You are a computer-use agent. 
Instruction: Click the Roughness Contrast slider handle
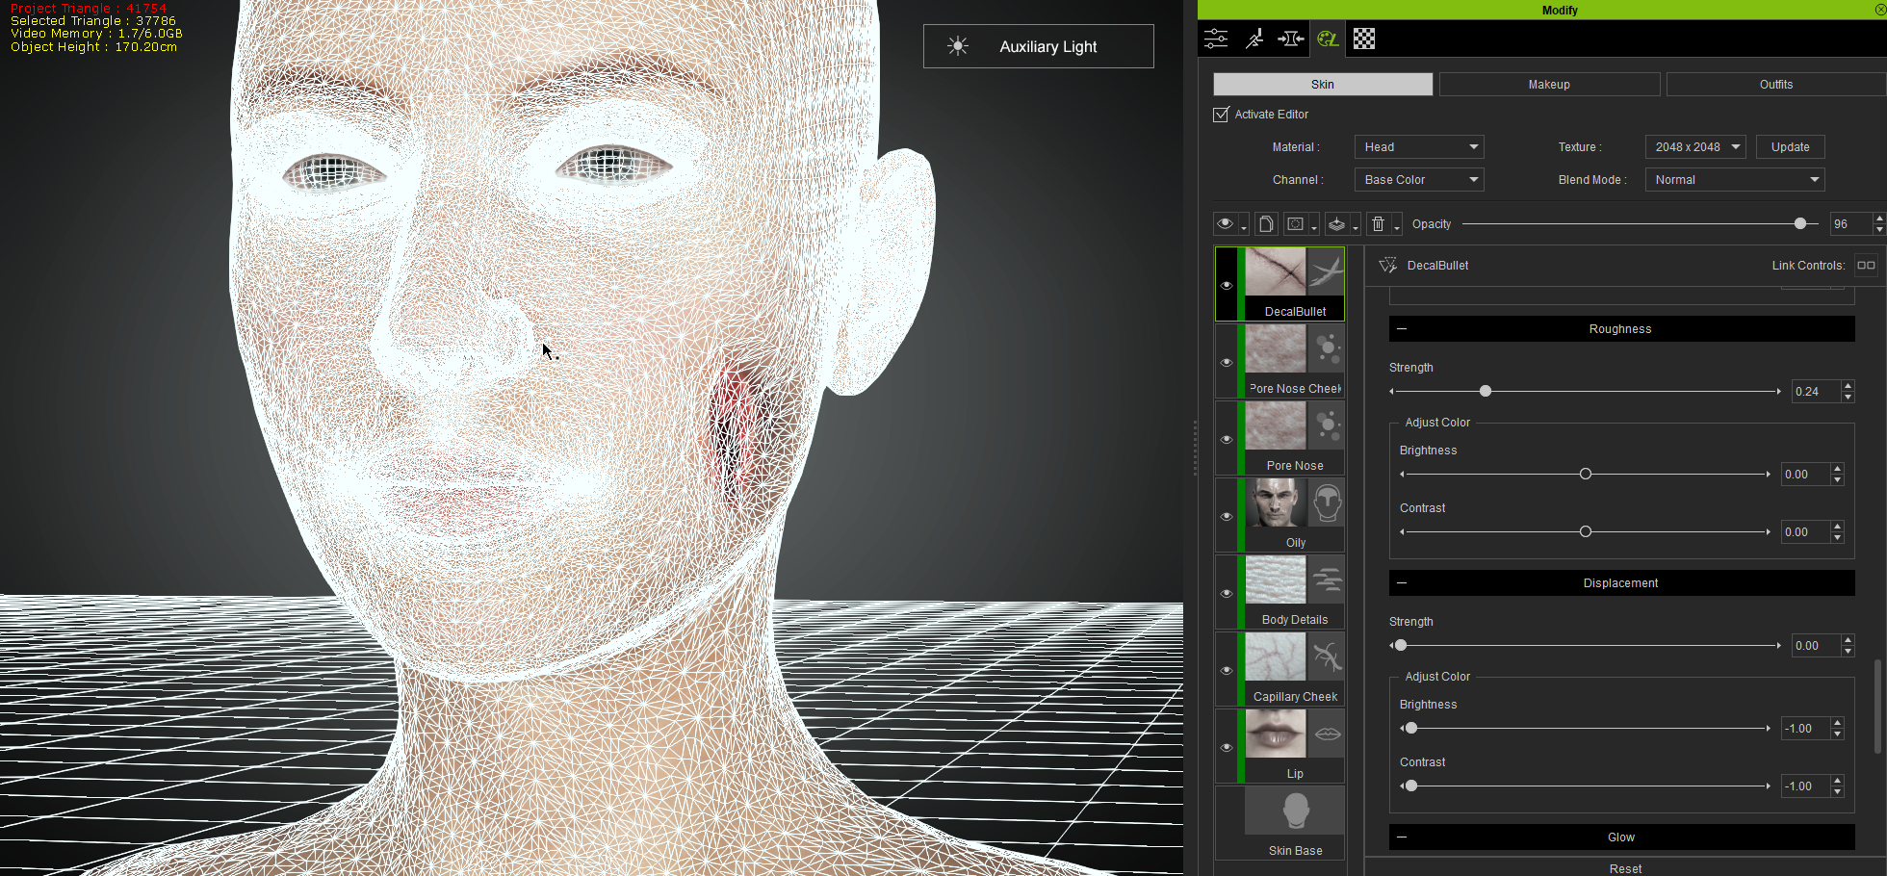(1586, 531)
